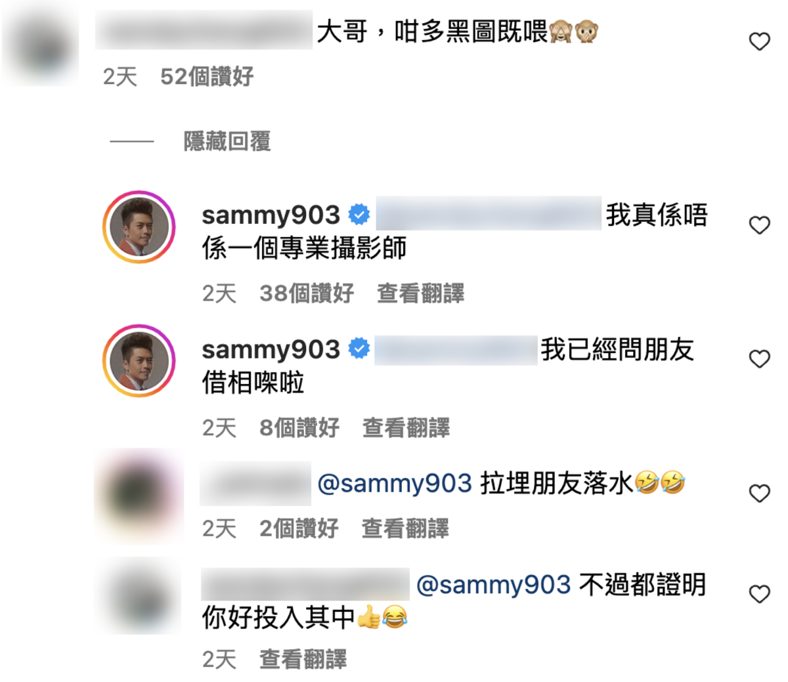
Task: Click 查看翻譯 under 投入其中 reply
Action: pos(303,659)
